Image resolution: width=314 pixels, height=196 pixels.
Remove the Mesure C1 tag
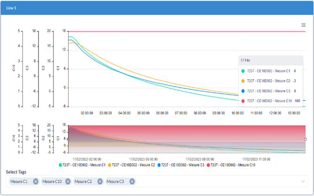coord(36,181)
